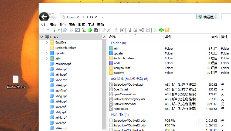Click the dark document shortcut toolbar icon

coord(96,30)
